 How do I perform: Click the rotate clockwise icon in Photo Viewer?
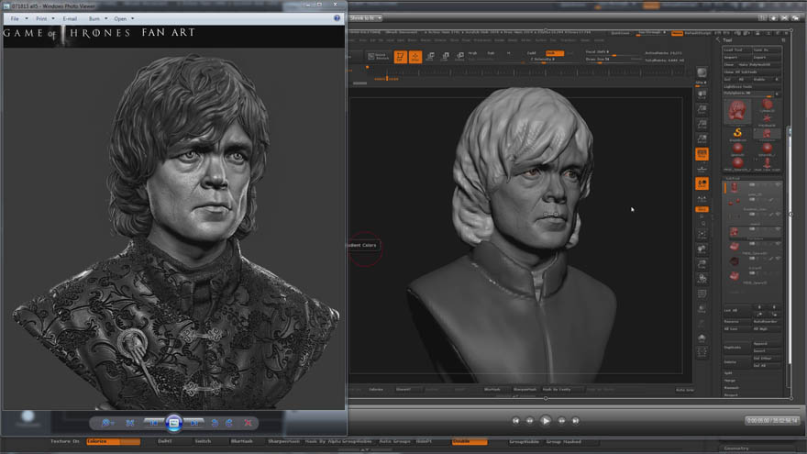point(229,423)
